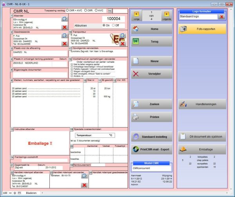Viewport: 235px width, 197px height.
Task: Click the red 'Emballage !!' text
Action: (40, 143)
